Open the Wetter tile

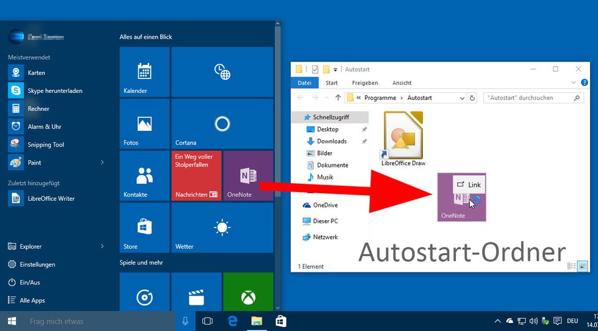pyautogui.click(x=222, y=228)
